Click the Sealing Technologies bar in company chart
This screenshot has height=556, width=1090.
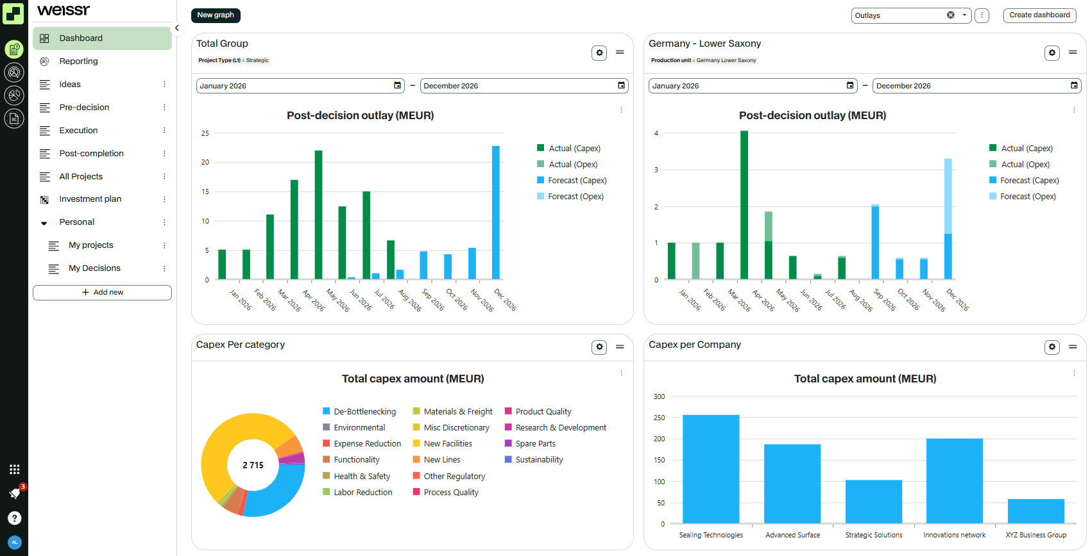(x=711, y=469)
